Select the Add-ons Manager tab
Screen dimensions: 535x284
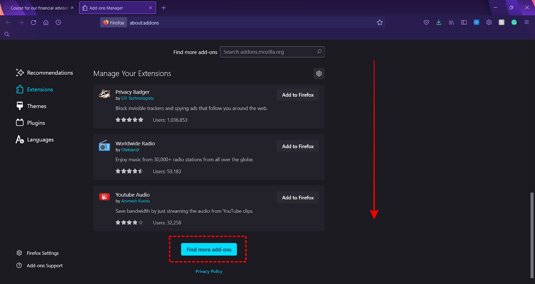[x=117, y=8]
